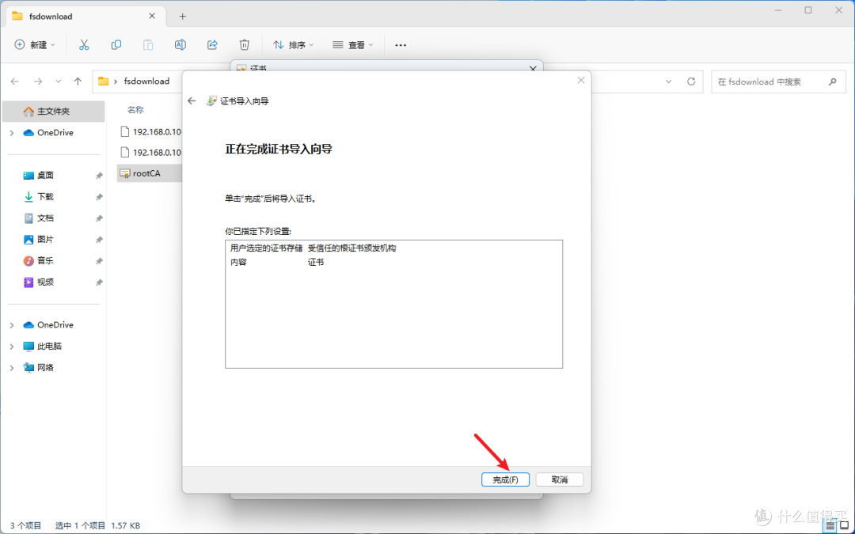Add a new Explorer tab
Viewport: 855px width, 534px height.
pyautogui.click(x=183, y=17)
